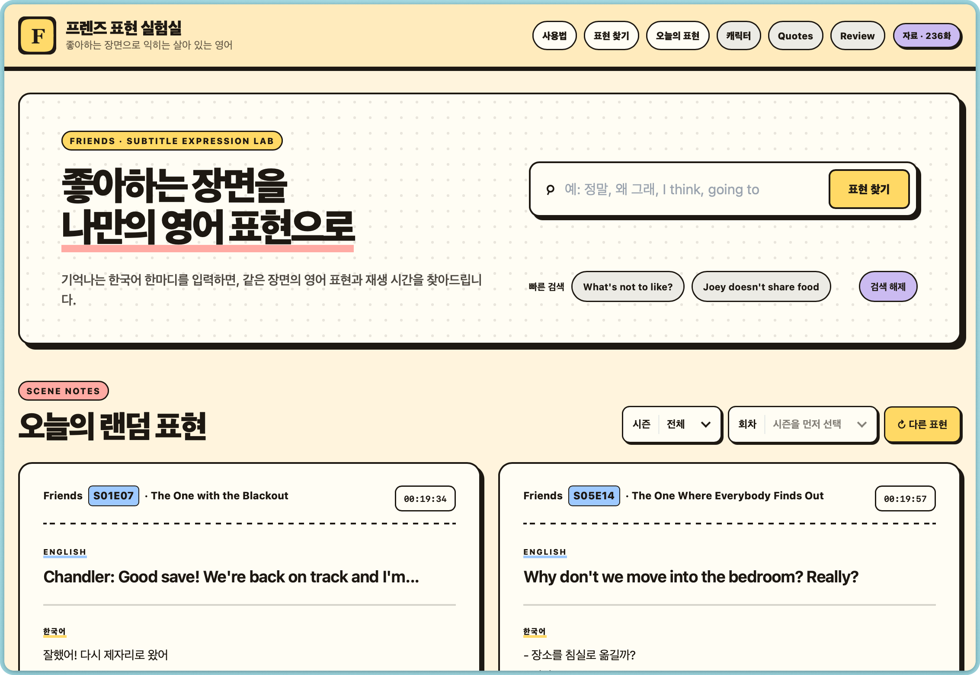980x675 pixels.
Task: Click "Why don't we move into the bedroom?" line
Action: click(x=691, y=577)
